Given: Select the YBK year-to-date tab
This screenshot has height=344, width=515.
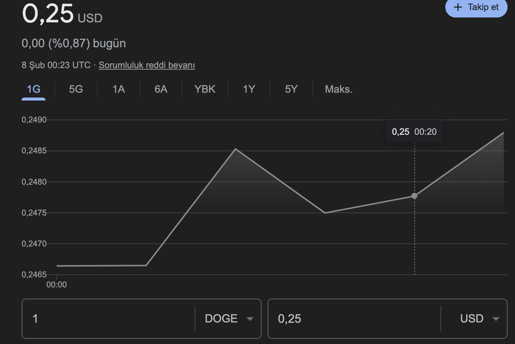Looking at the screenshot, I should point(205,89).
